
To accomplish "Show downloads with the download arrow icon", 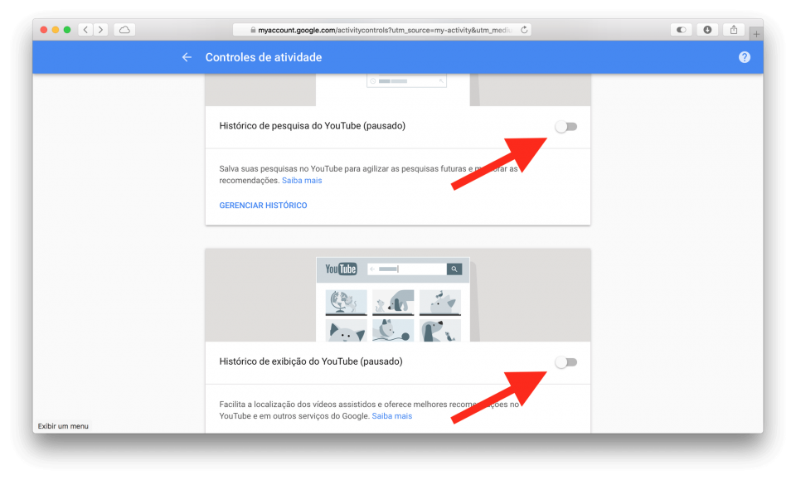I will tap(707, 29).
